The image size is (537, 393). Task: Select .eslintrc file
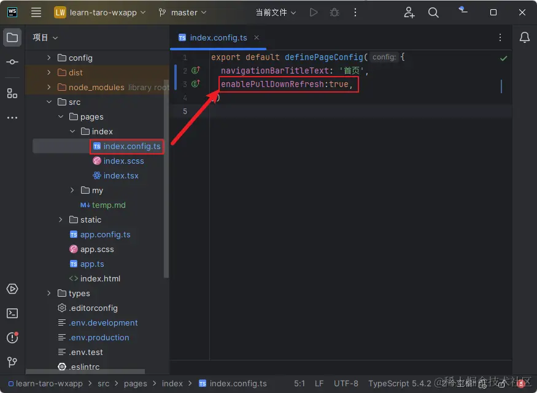pos(79,367)
